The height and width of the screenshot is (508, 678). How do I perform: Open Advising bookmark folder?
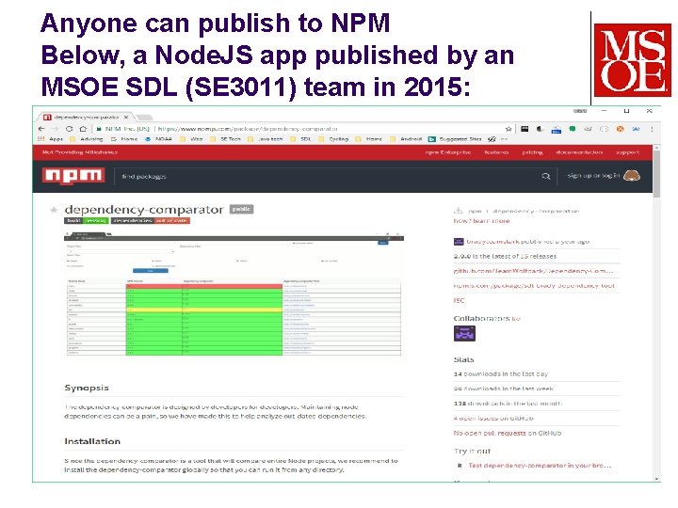pyautogui.click(x=87, y=139)
